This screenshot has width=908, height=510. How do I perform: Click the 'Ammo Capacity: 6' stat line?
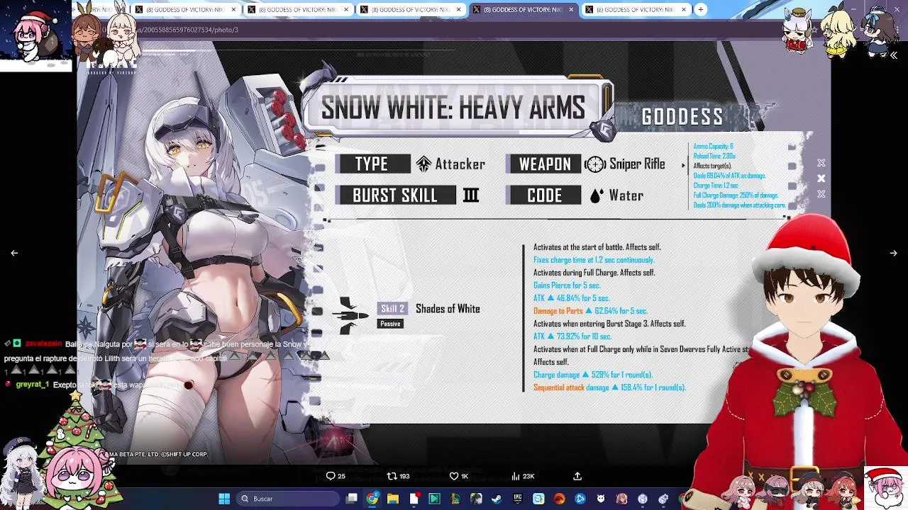pos(713,147)
